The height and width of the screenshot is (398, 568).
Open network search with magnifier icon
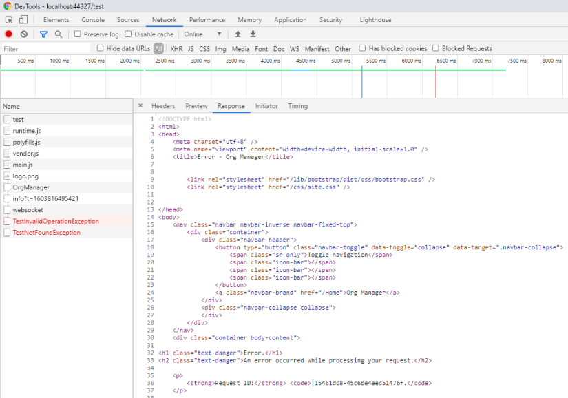pos(59,34)
